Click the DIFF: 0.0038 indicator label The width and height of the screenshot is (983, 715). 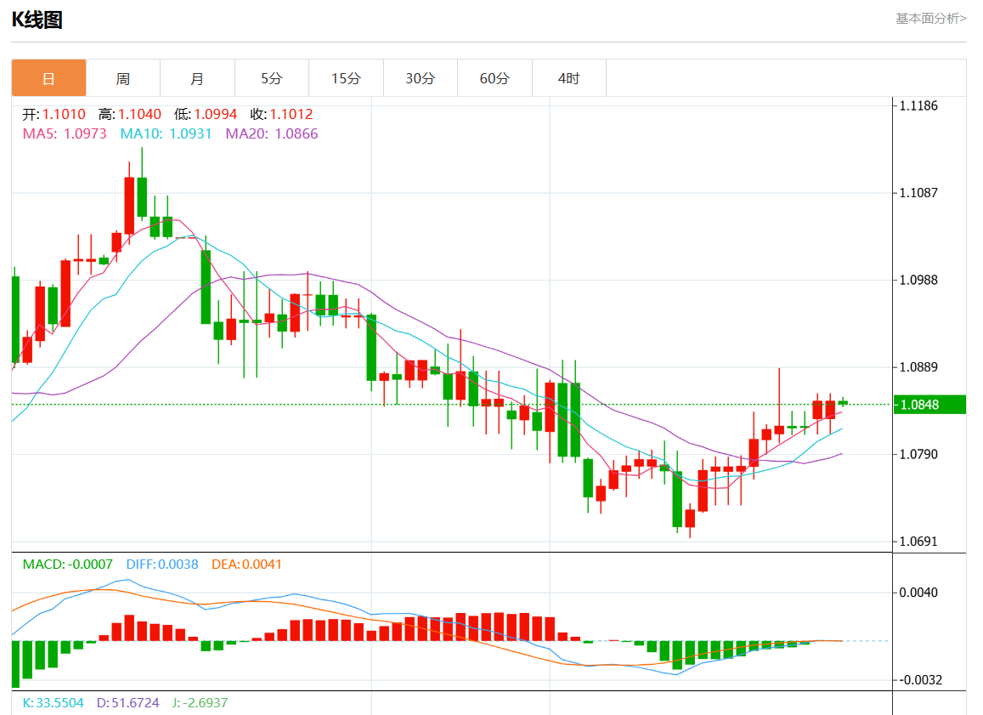[162, 565]
